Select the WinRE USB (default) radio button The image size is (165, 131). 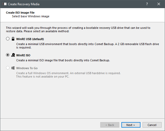tap(8, 39)
